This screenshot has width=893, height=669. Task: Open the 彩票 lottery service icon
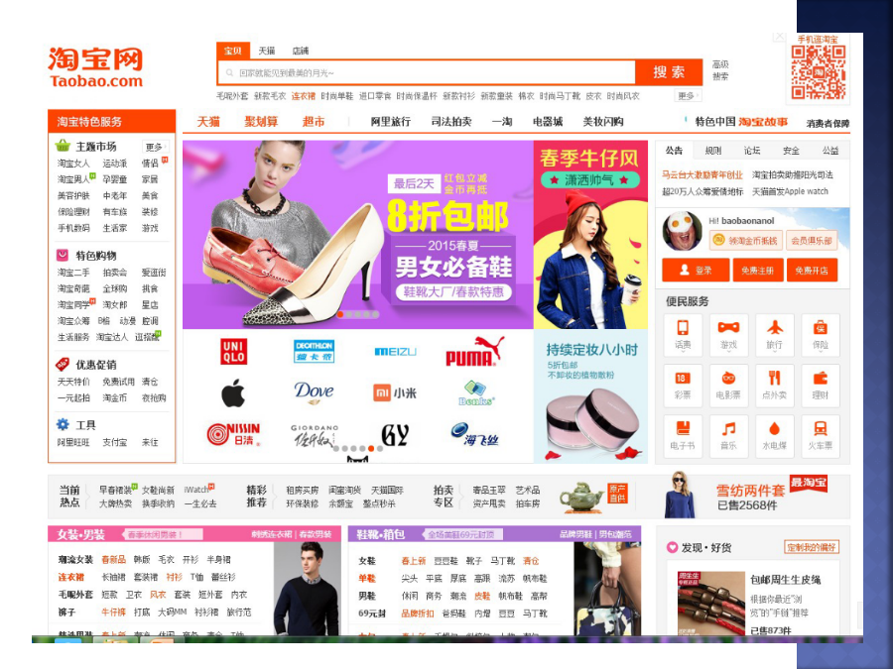683,386
